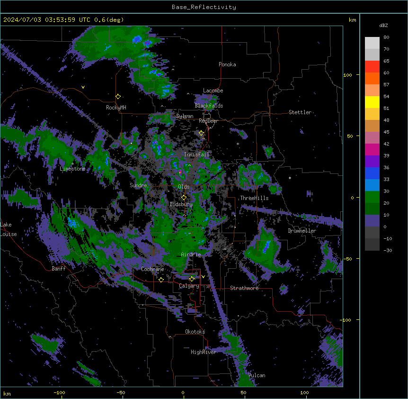Select the RedDeer city label
The image size is (408, 399).
[x=208, y=121]
